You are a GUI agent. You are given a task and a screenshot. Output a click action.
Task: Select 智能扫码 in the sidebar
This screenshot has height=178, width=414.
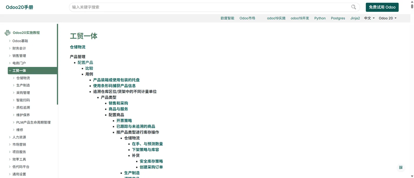[23, 100]
